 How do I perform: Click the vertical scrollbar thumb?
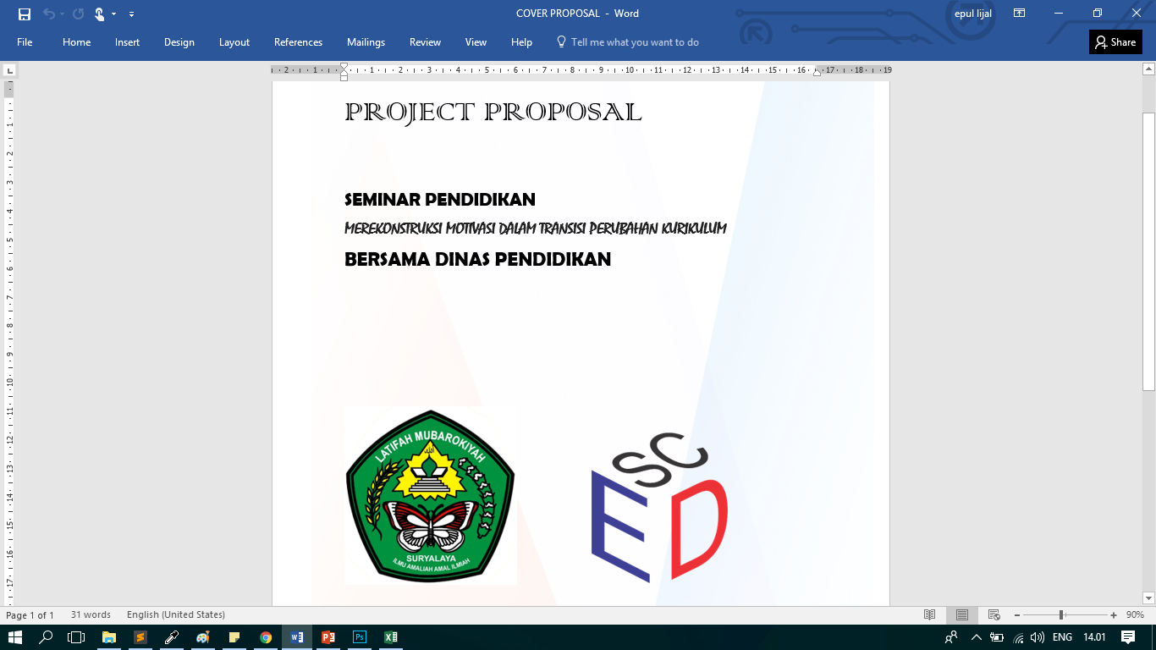click(1148, 252)
